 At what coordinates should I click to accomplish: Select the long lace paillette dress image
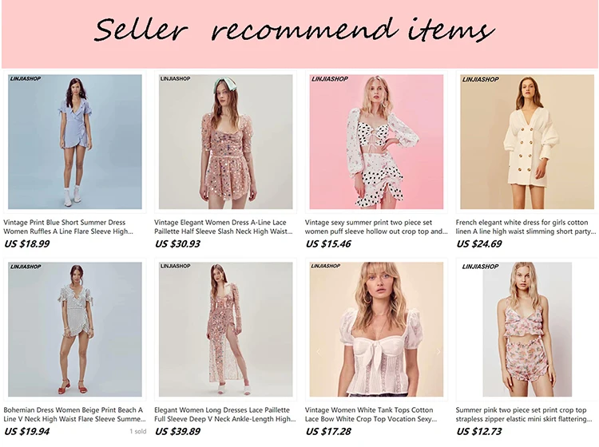pos(225,330)
